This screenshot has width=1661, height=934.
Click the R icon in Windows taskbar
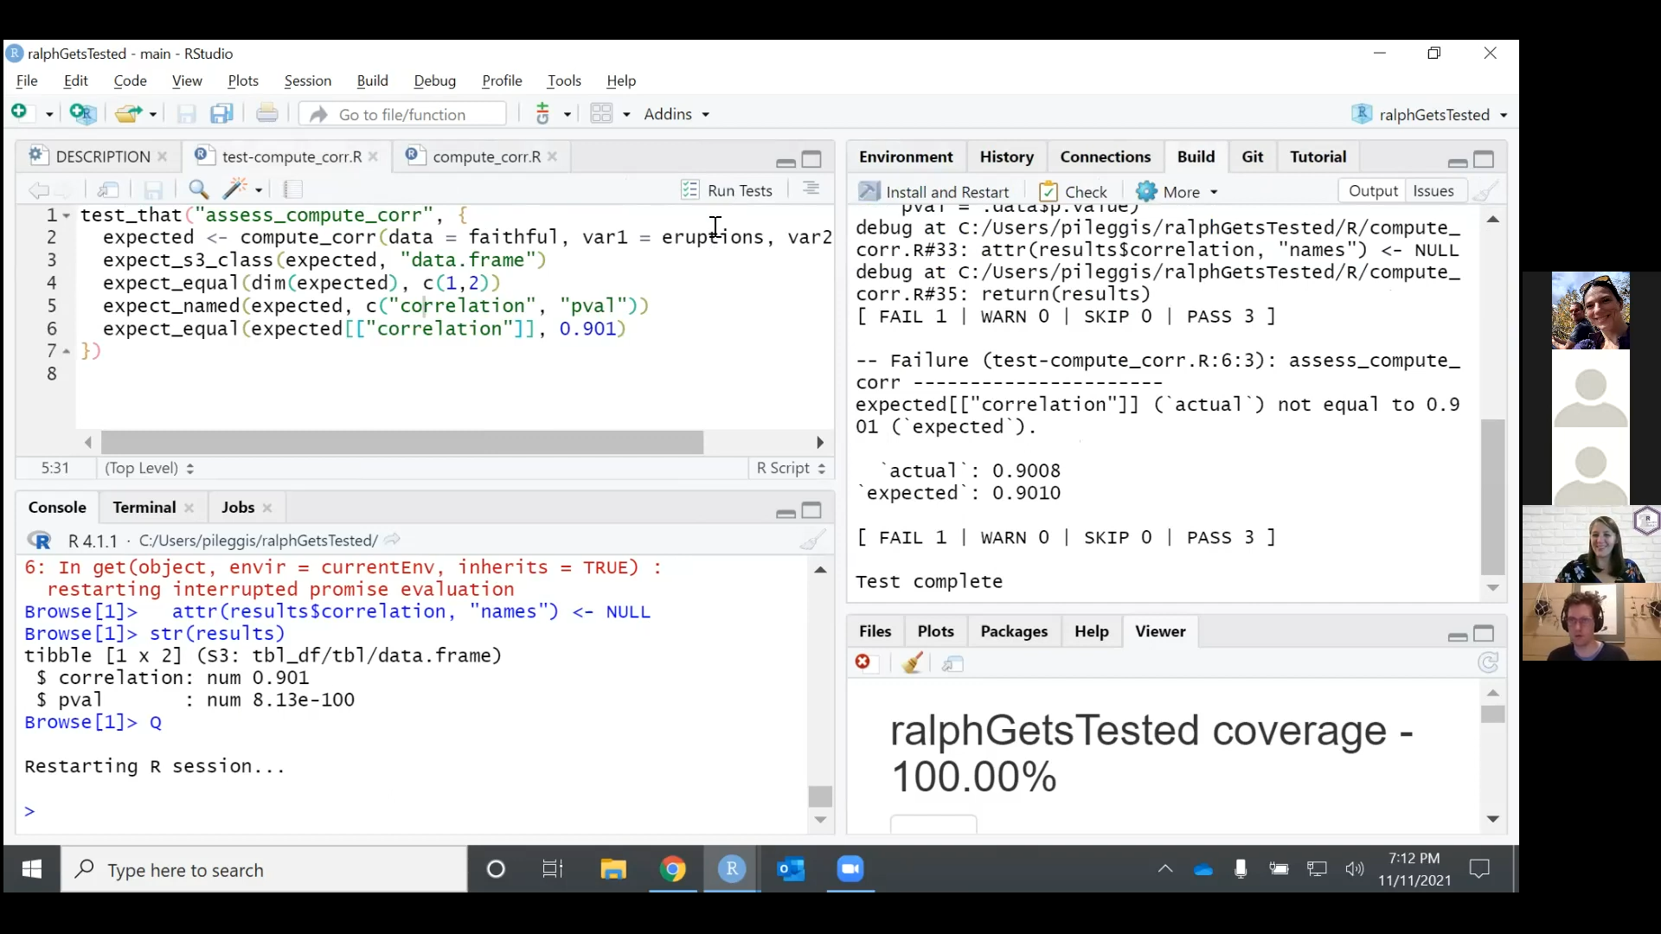(731, 870)
